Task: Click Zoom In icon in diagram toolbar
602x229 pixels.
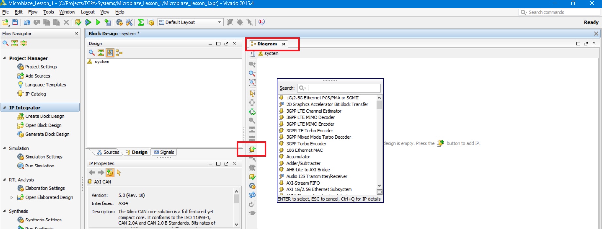Action: pyautogui.click(x=252, y=64)
